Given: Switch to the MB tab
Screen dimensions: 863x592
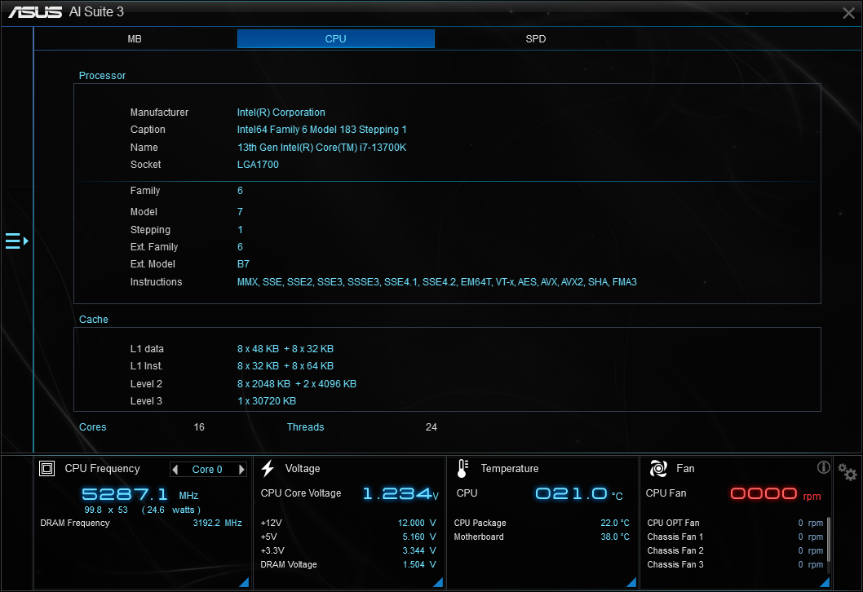Looking at the screenshot, I should pos(135,39).
